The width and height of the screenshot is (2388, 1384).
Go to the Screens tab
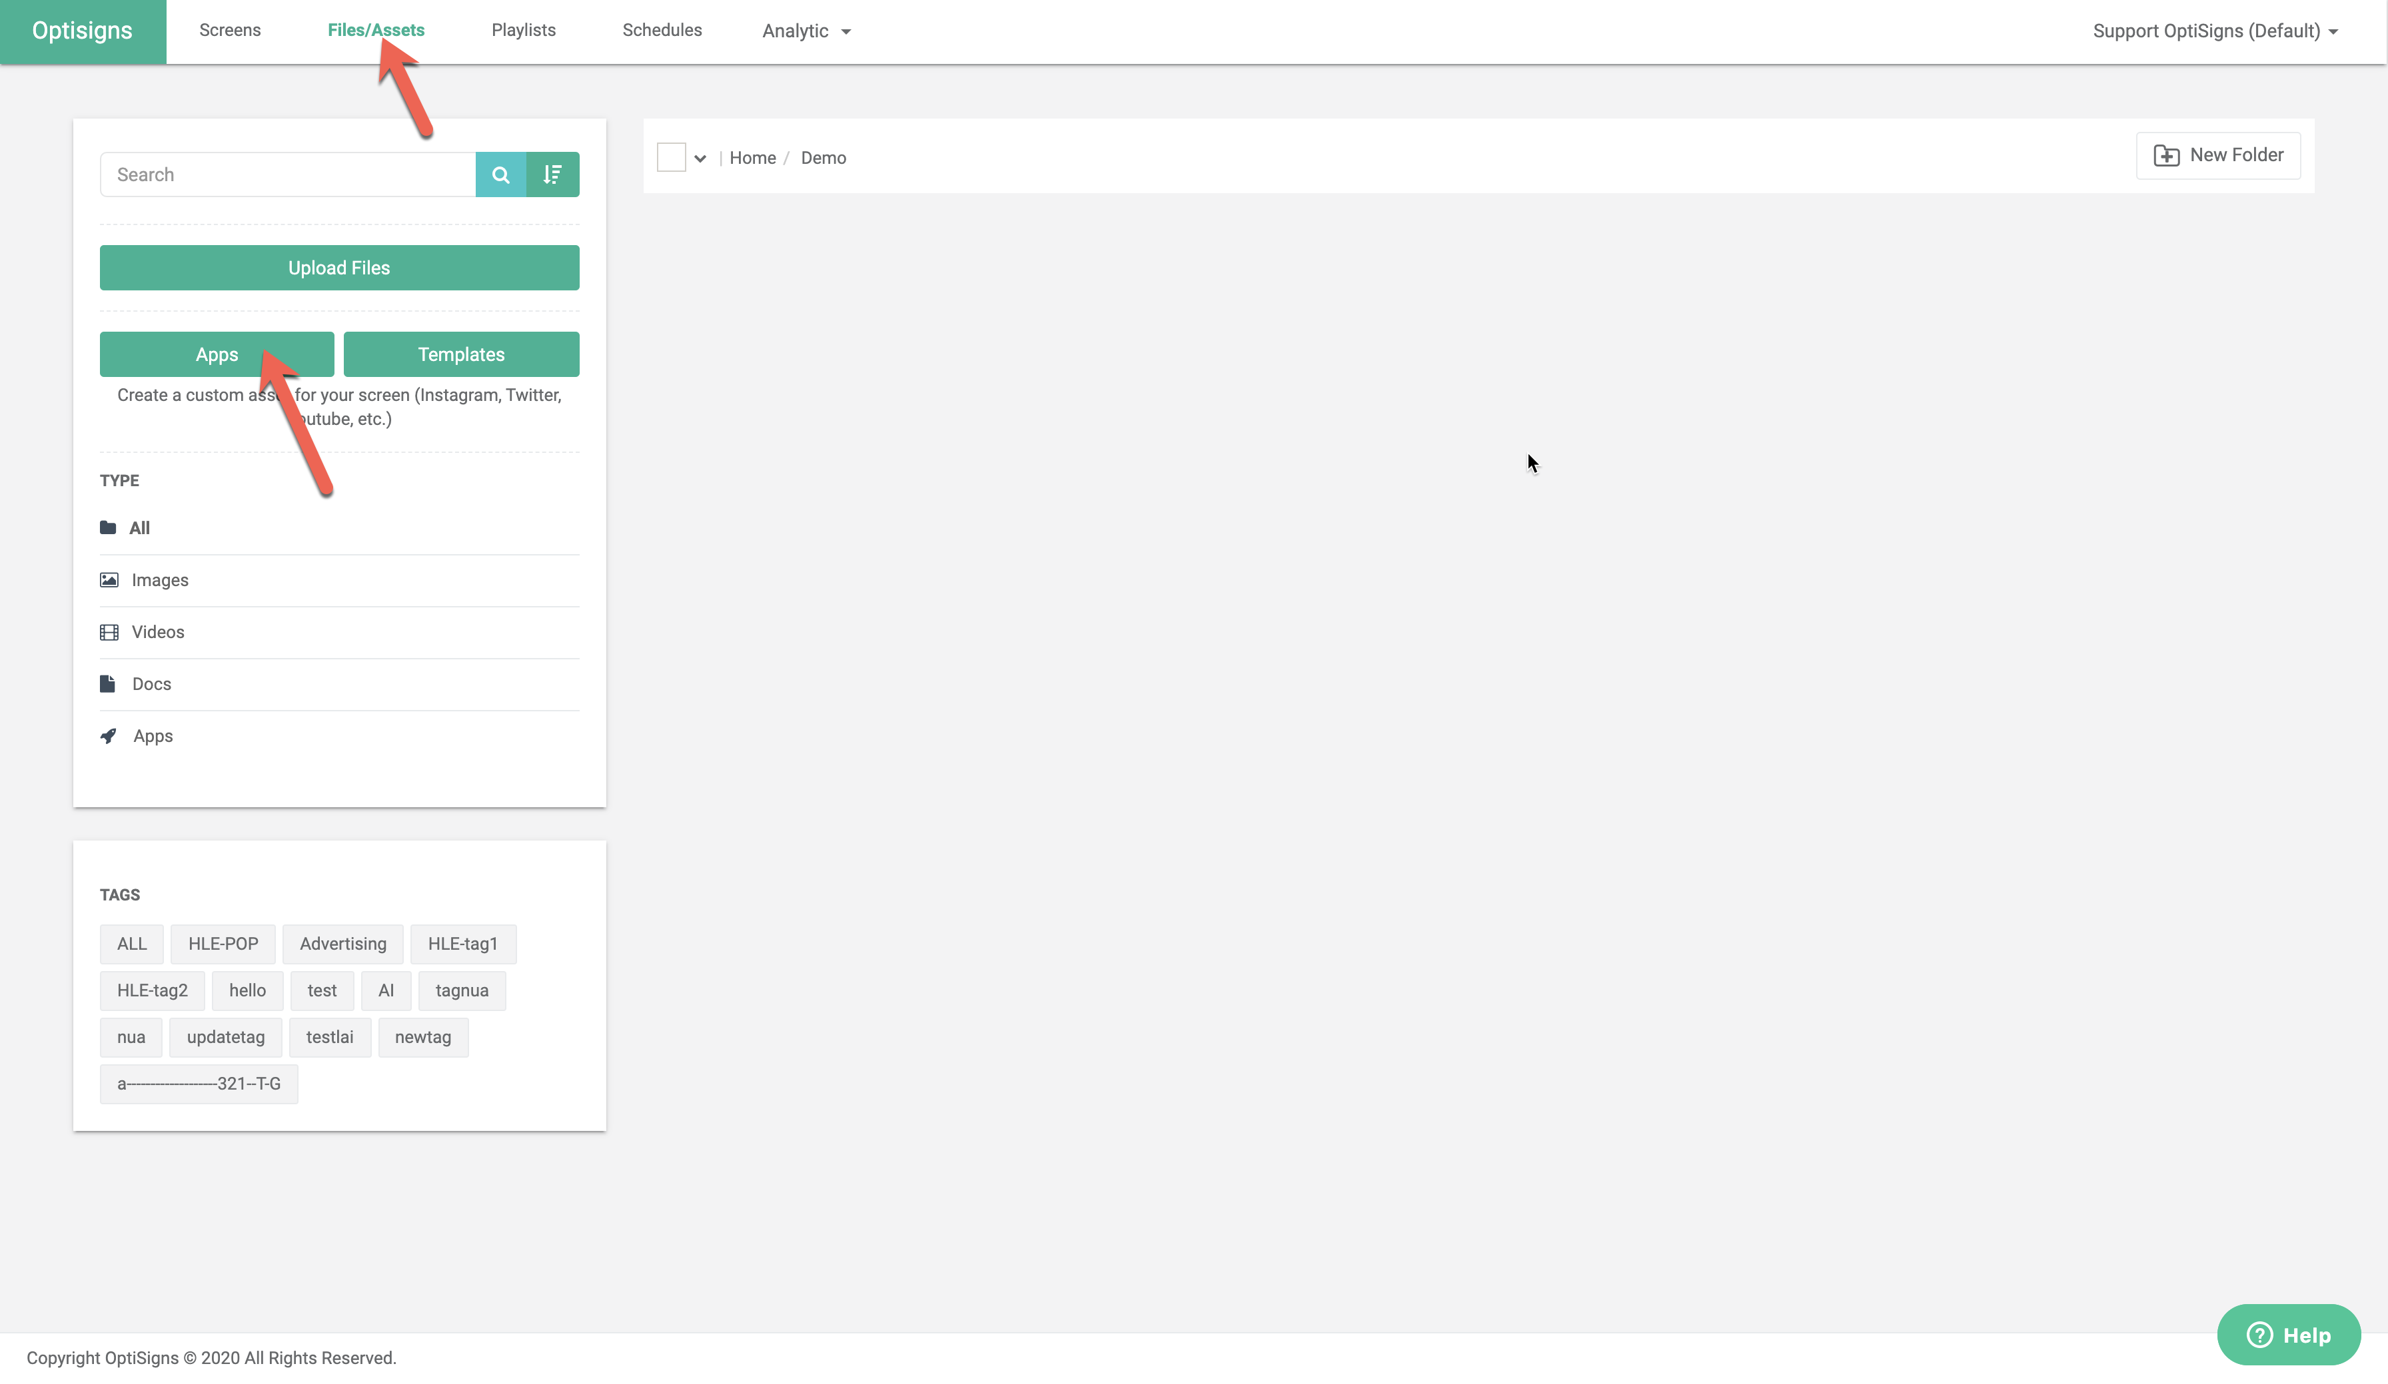tap(229, 31)
